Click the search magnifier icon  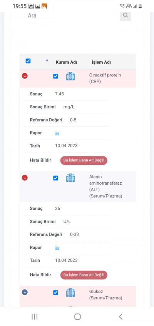(126, 15)
